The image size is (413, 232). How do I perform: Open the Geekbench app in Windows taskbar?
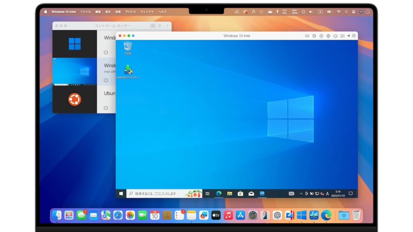[262, 194]
